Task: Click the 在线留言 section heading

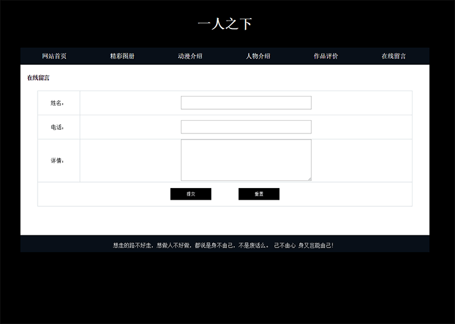Action: [x=38, y=78]
